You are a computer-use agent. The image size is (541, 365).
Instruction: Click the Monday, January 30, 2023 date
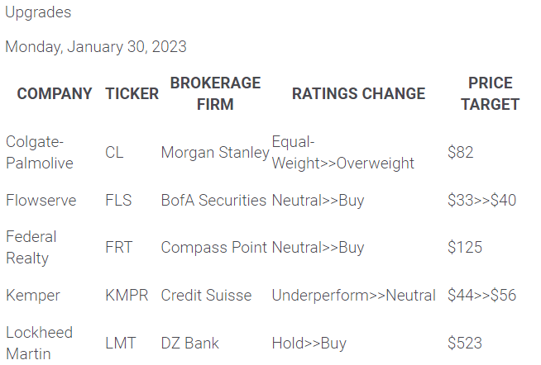coord(96,46)
